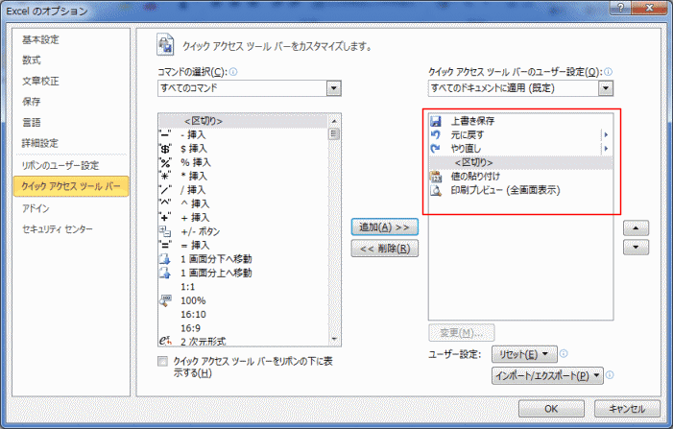Open the すべてのコマンド dropdown
Viewport: 673px width, 429px height.
pyautogui.click(x=334, y=88)
